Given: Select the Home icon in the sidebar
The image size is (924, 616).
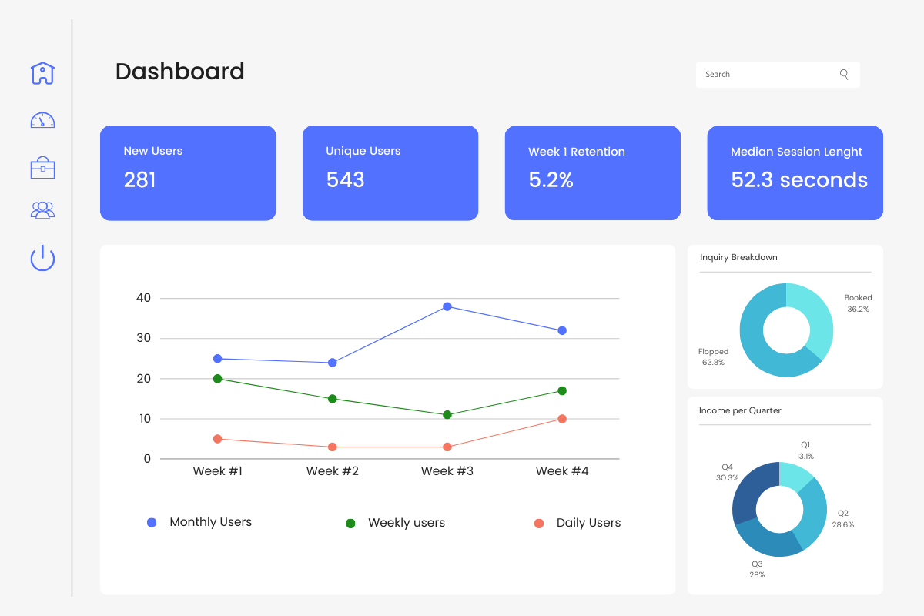Looking at the screenshot, I should pyautogui.click(x=42, y=73).
